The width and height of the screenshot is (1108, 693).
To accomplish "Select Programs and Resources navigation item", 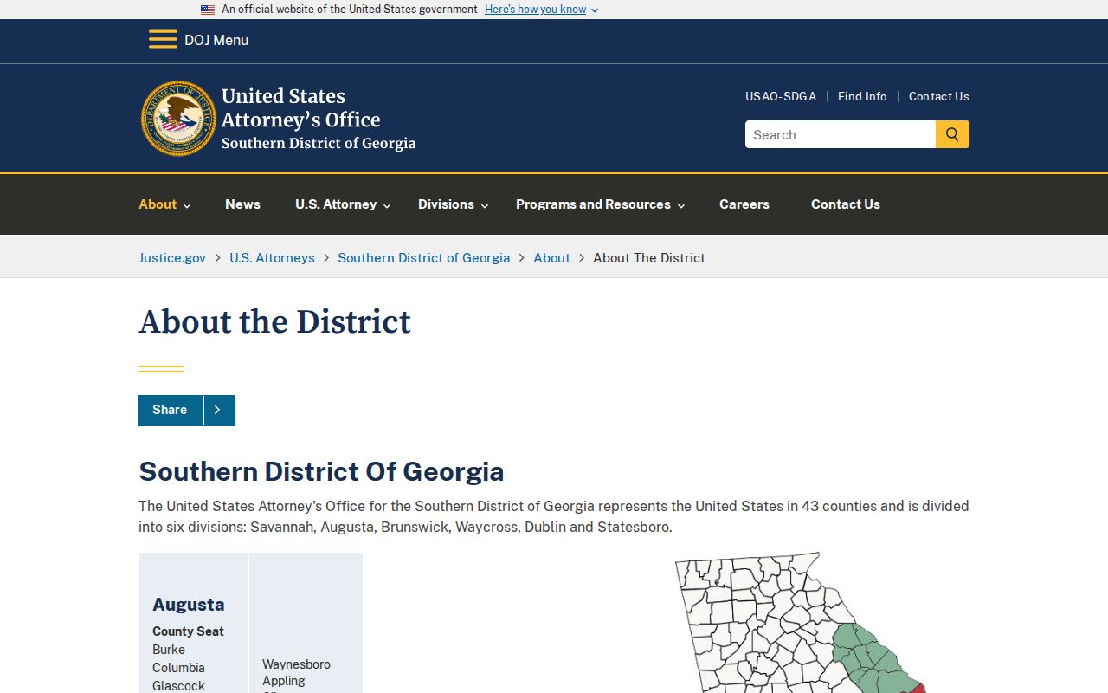I will click(x=593, y=204).
